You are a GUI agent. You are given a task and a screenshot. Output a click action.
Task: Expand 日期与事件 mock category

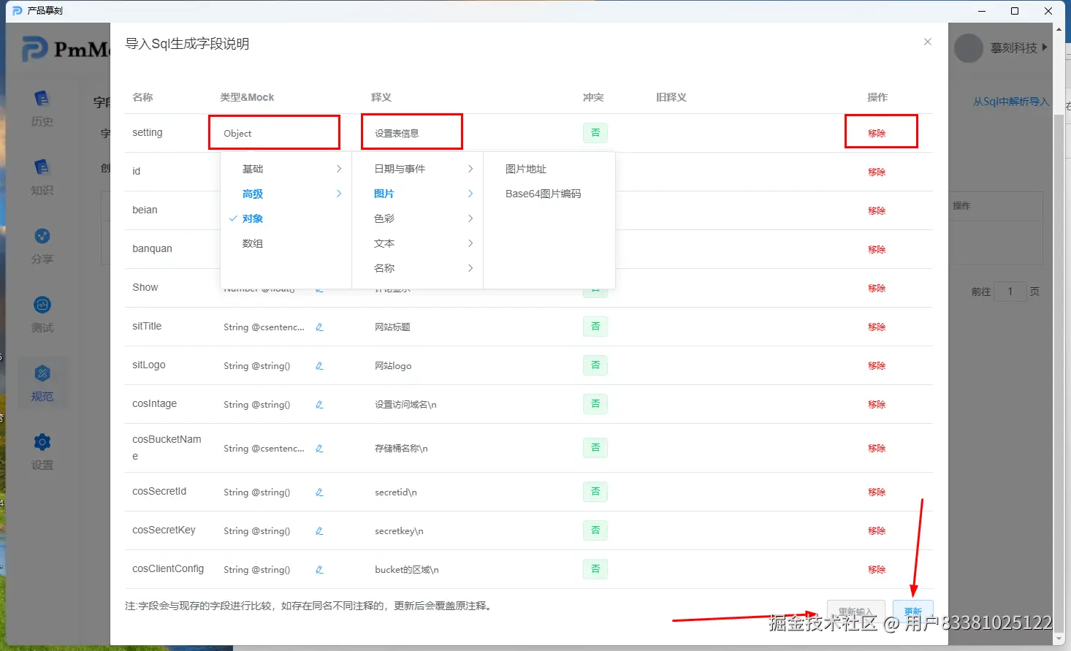point(417,169)
